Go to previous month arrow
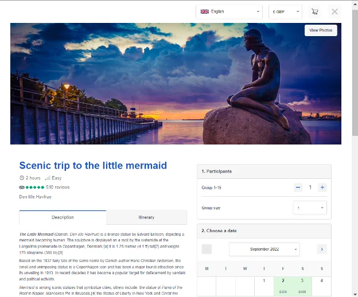 (207, 249)
